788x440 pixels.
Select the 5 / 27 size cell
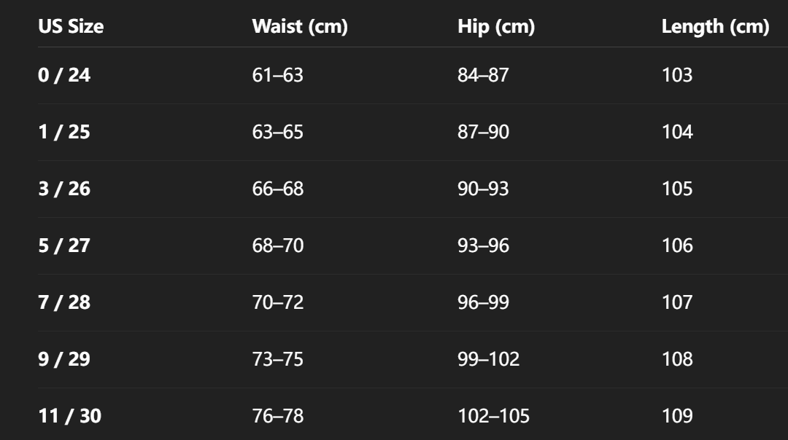(64, 245)
